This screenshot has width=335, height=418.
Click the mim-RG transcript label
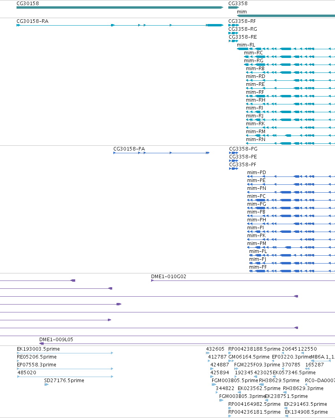[254, 61]
